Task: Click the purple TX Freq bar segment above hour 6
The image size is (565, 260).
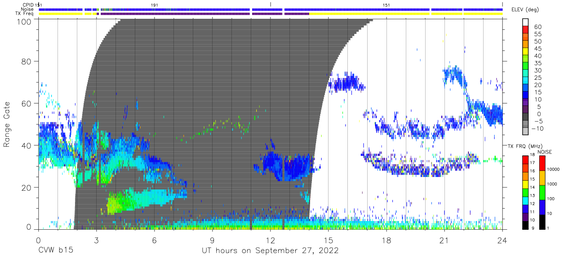Action: [175, 14]
